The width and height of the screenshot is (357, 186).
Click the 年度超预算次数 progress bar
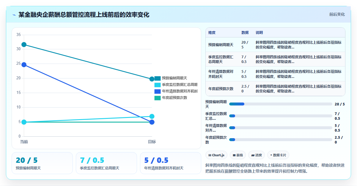pyautogui.click(x=281, y=140)
